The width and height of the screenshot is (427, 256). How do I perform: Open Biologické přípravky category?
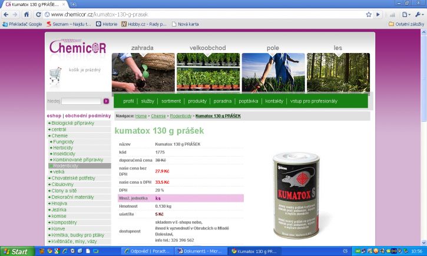click(72, 123)
